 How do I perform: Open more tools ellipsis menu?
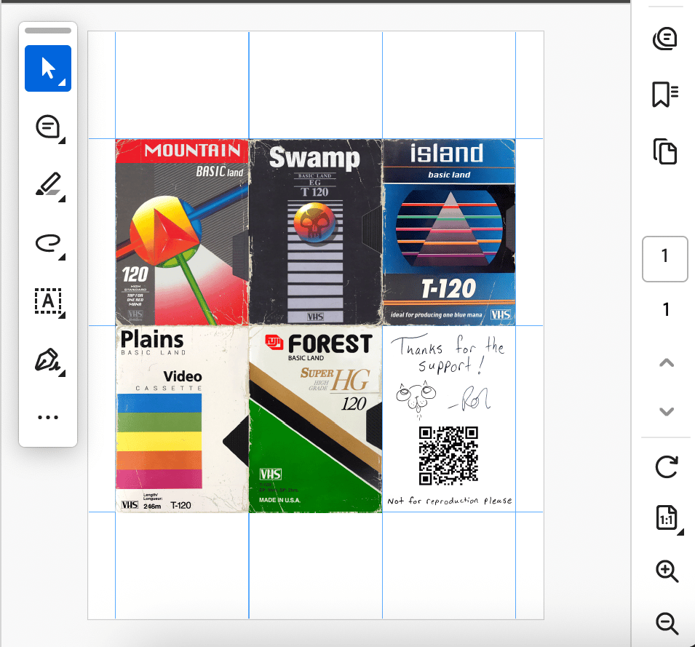[x=48, y=417]
